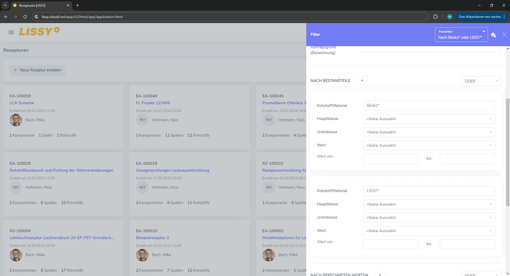This screenshot has width=510, height=276.
Task: Open the Favoriten dropdown
Action: coord(461,34)
